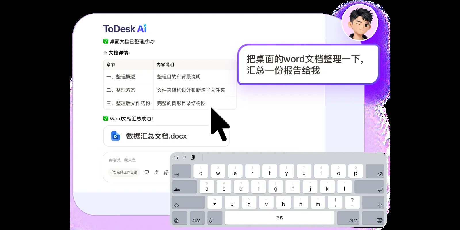460x230 pixels.
Task: Tap the undo arrow above the keyboard
Action: [176, 157]
